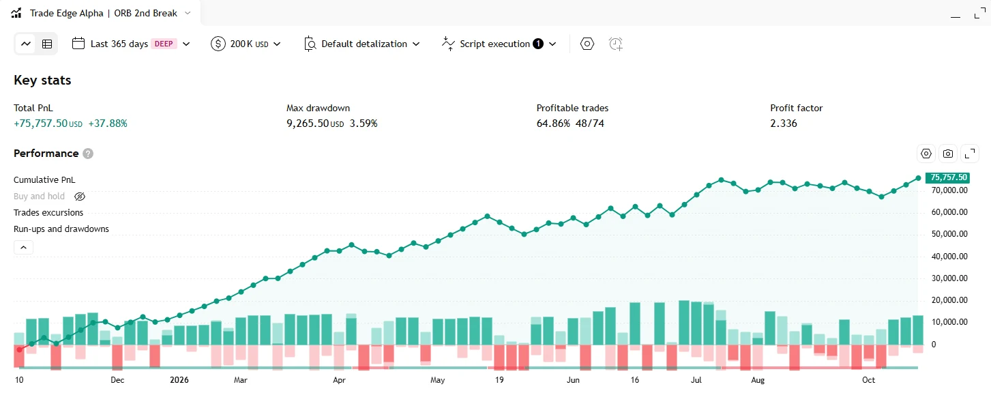Click the Jul label on the time axis
Screen dimensions: 991x406
tap(696, 380)
